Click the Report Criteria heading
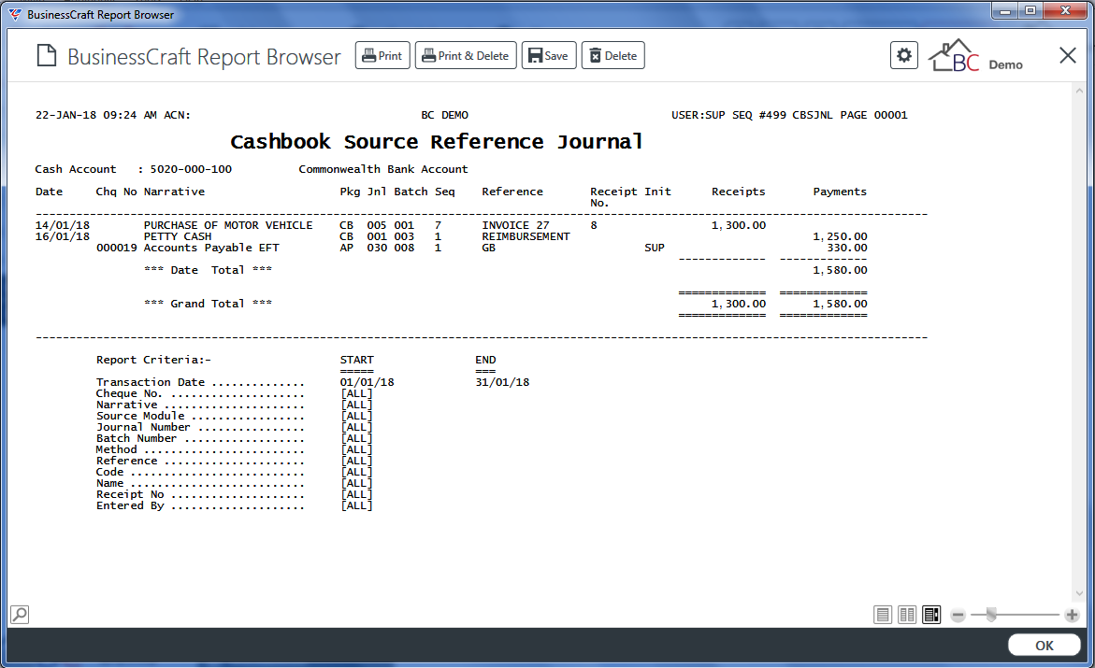This screenshot has width=1095, height=668. point(153,361)
